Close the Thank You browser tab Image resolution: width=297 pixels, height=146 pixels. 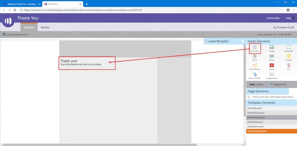(80, 4)
